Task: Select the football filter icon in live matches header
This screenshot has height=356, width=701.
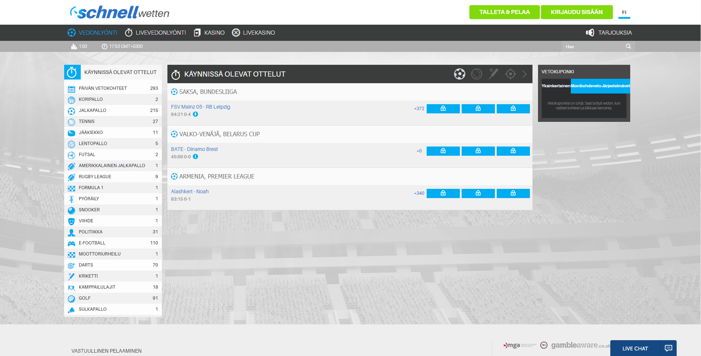Action: pyautogui.click(x=459, y=74)
